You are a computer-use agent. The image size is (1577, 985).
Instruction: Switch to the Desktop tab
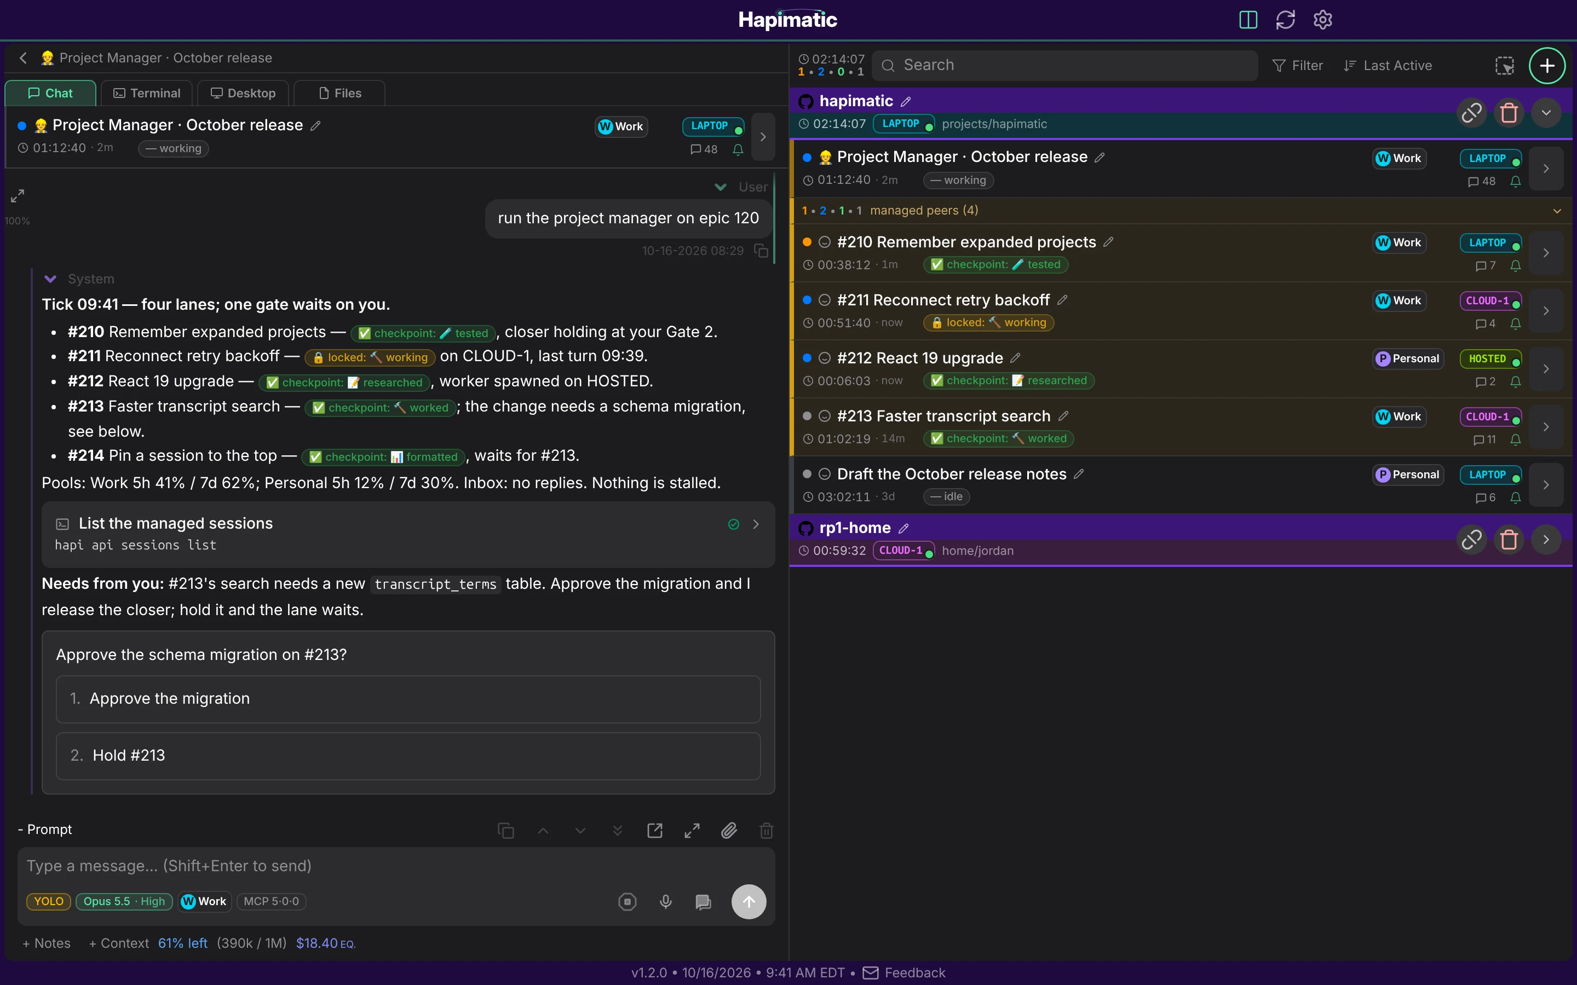243,93
